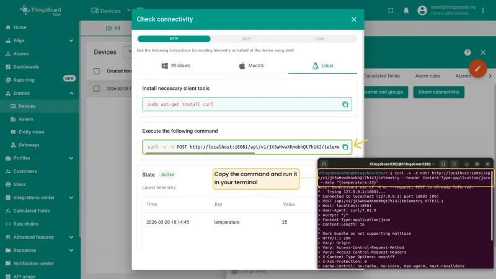Open the terminal hamburger menu
The image size is (496, 279).
(x=454, y=164)
